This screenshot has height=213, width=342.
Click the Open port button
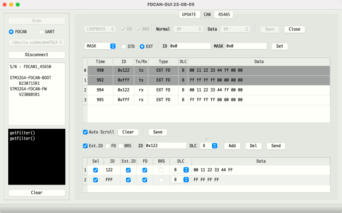pyautogui.click(x=270, y=29)
